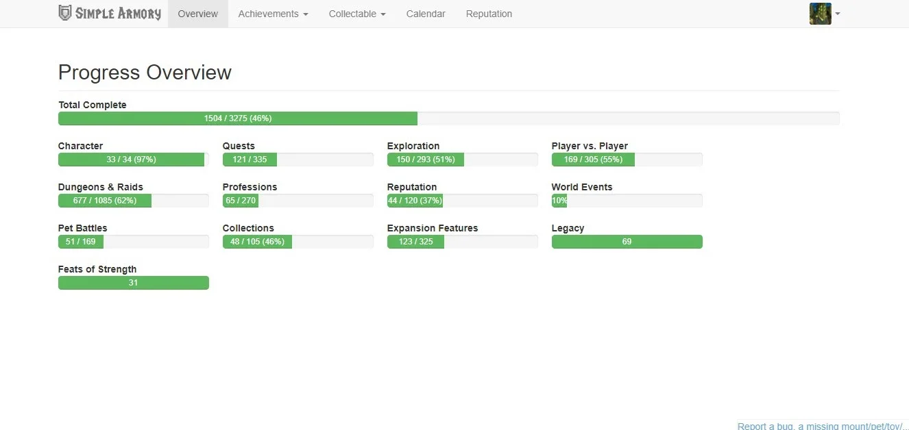Open the character avatar menu

tap(820, 14)
